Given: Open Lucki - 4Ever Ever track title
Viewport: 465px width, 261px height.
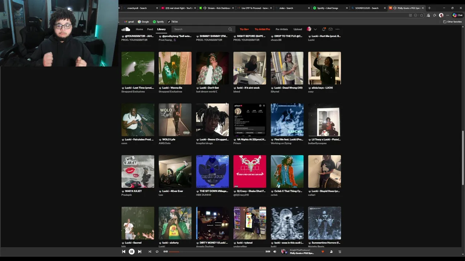Looking at the screenshot, I should [173, 191].
